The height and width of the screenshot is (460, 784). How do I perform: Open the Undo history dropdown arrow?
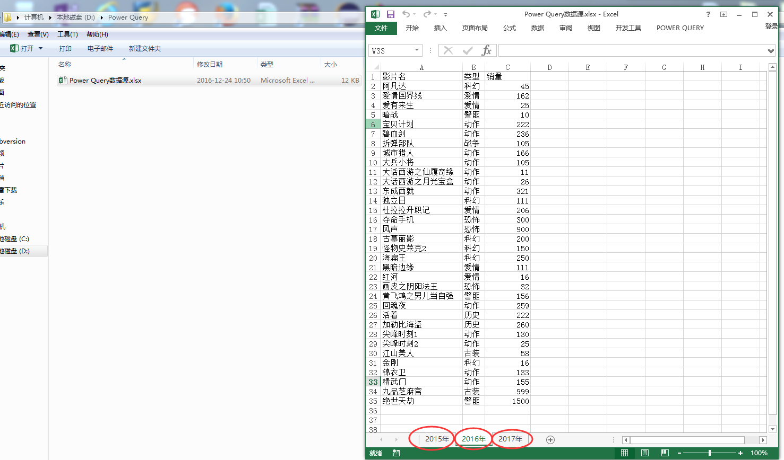point(414,15)
